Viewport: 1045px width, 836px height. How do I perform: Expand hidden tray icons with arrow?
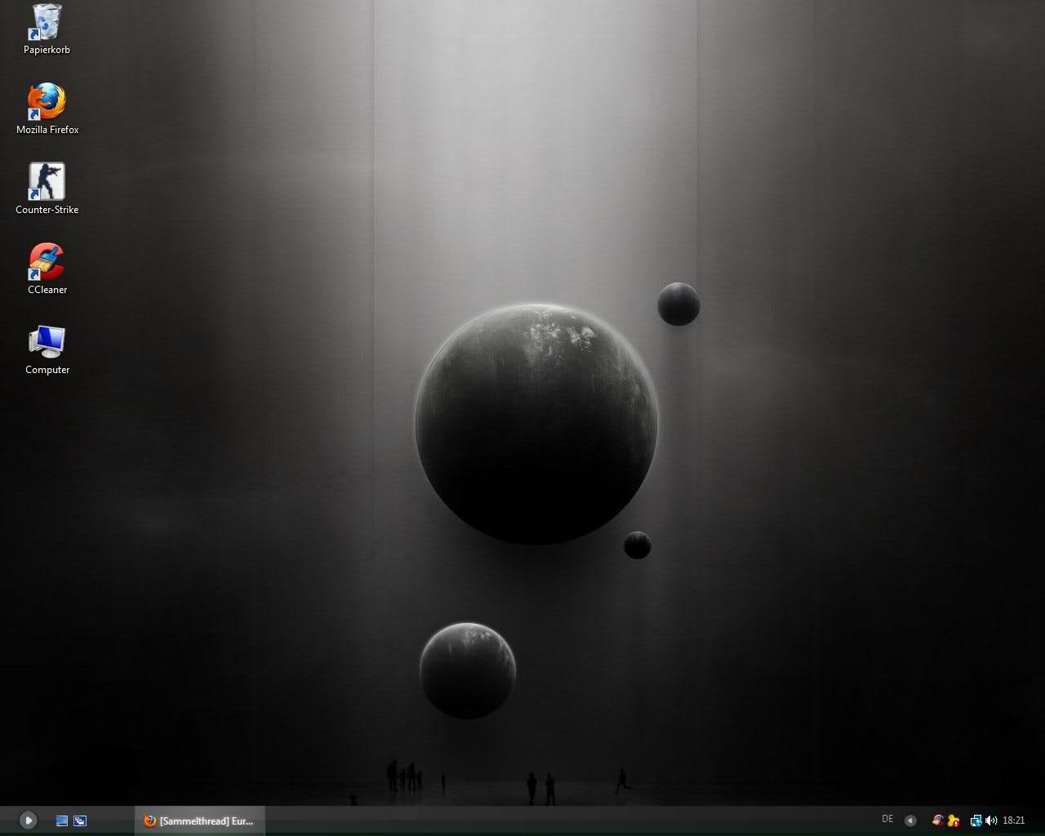click(x=910, y=820)
